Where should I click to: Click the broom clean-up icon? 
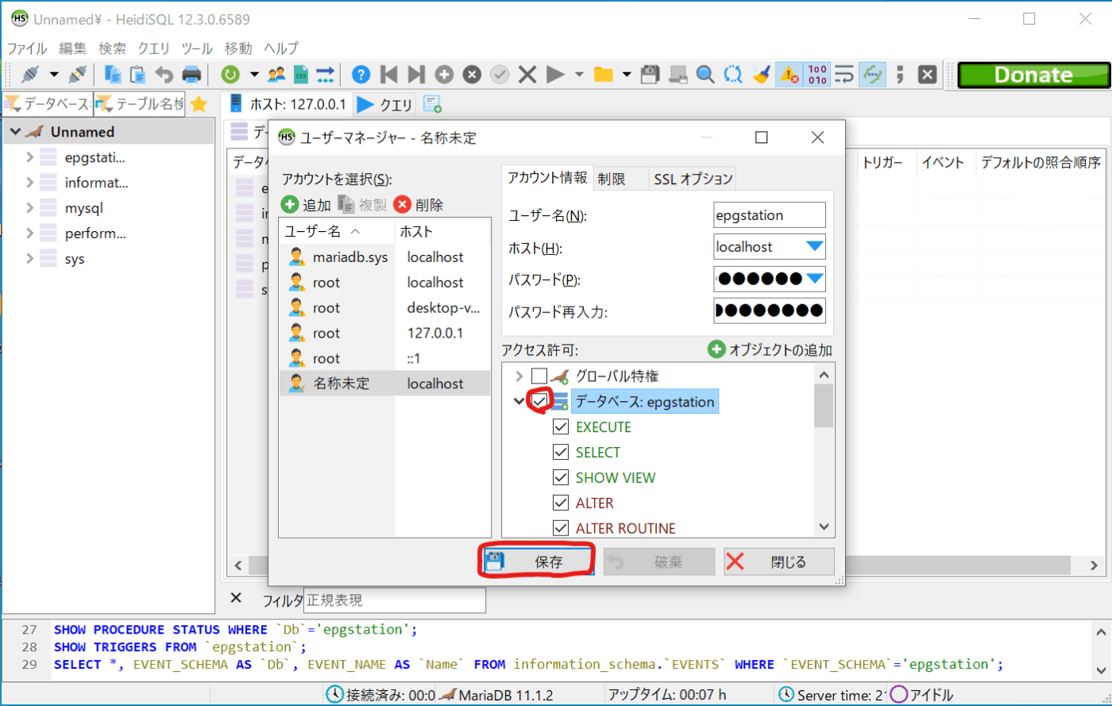pos(761,75)
